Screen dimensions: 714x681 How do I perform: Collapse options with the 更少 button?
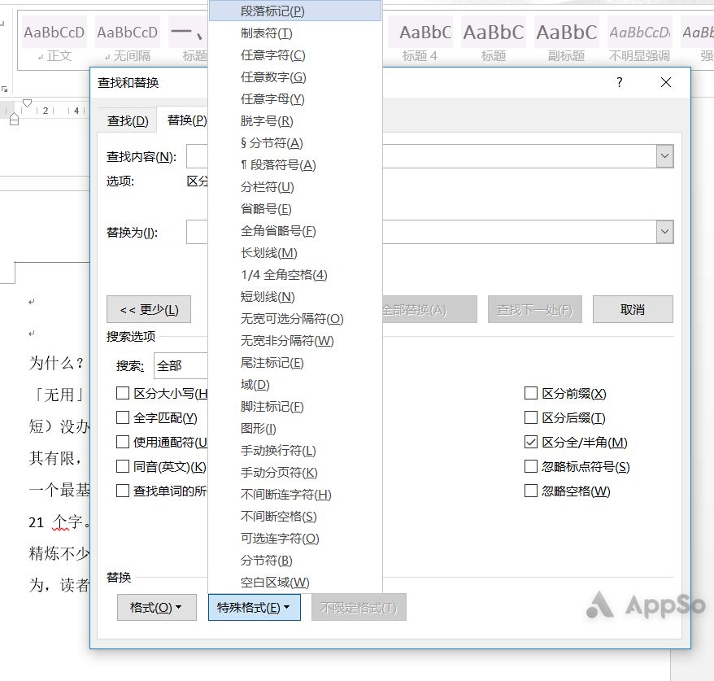coord(147,309)
